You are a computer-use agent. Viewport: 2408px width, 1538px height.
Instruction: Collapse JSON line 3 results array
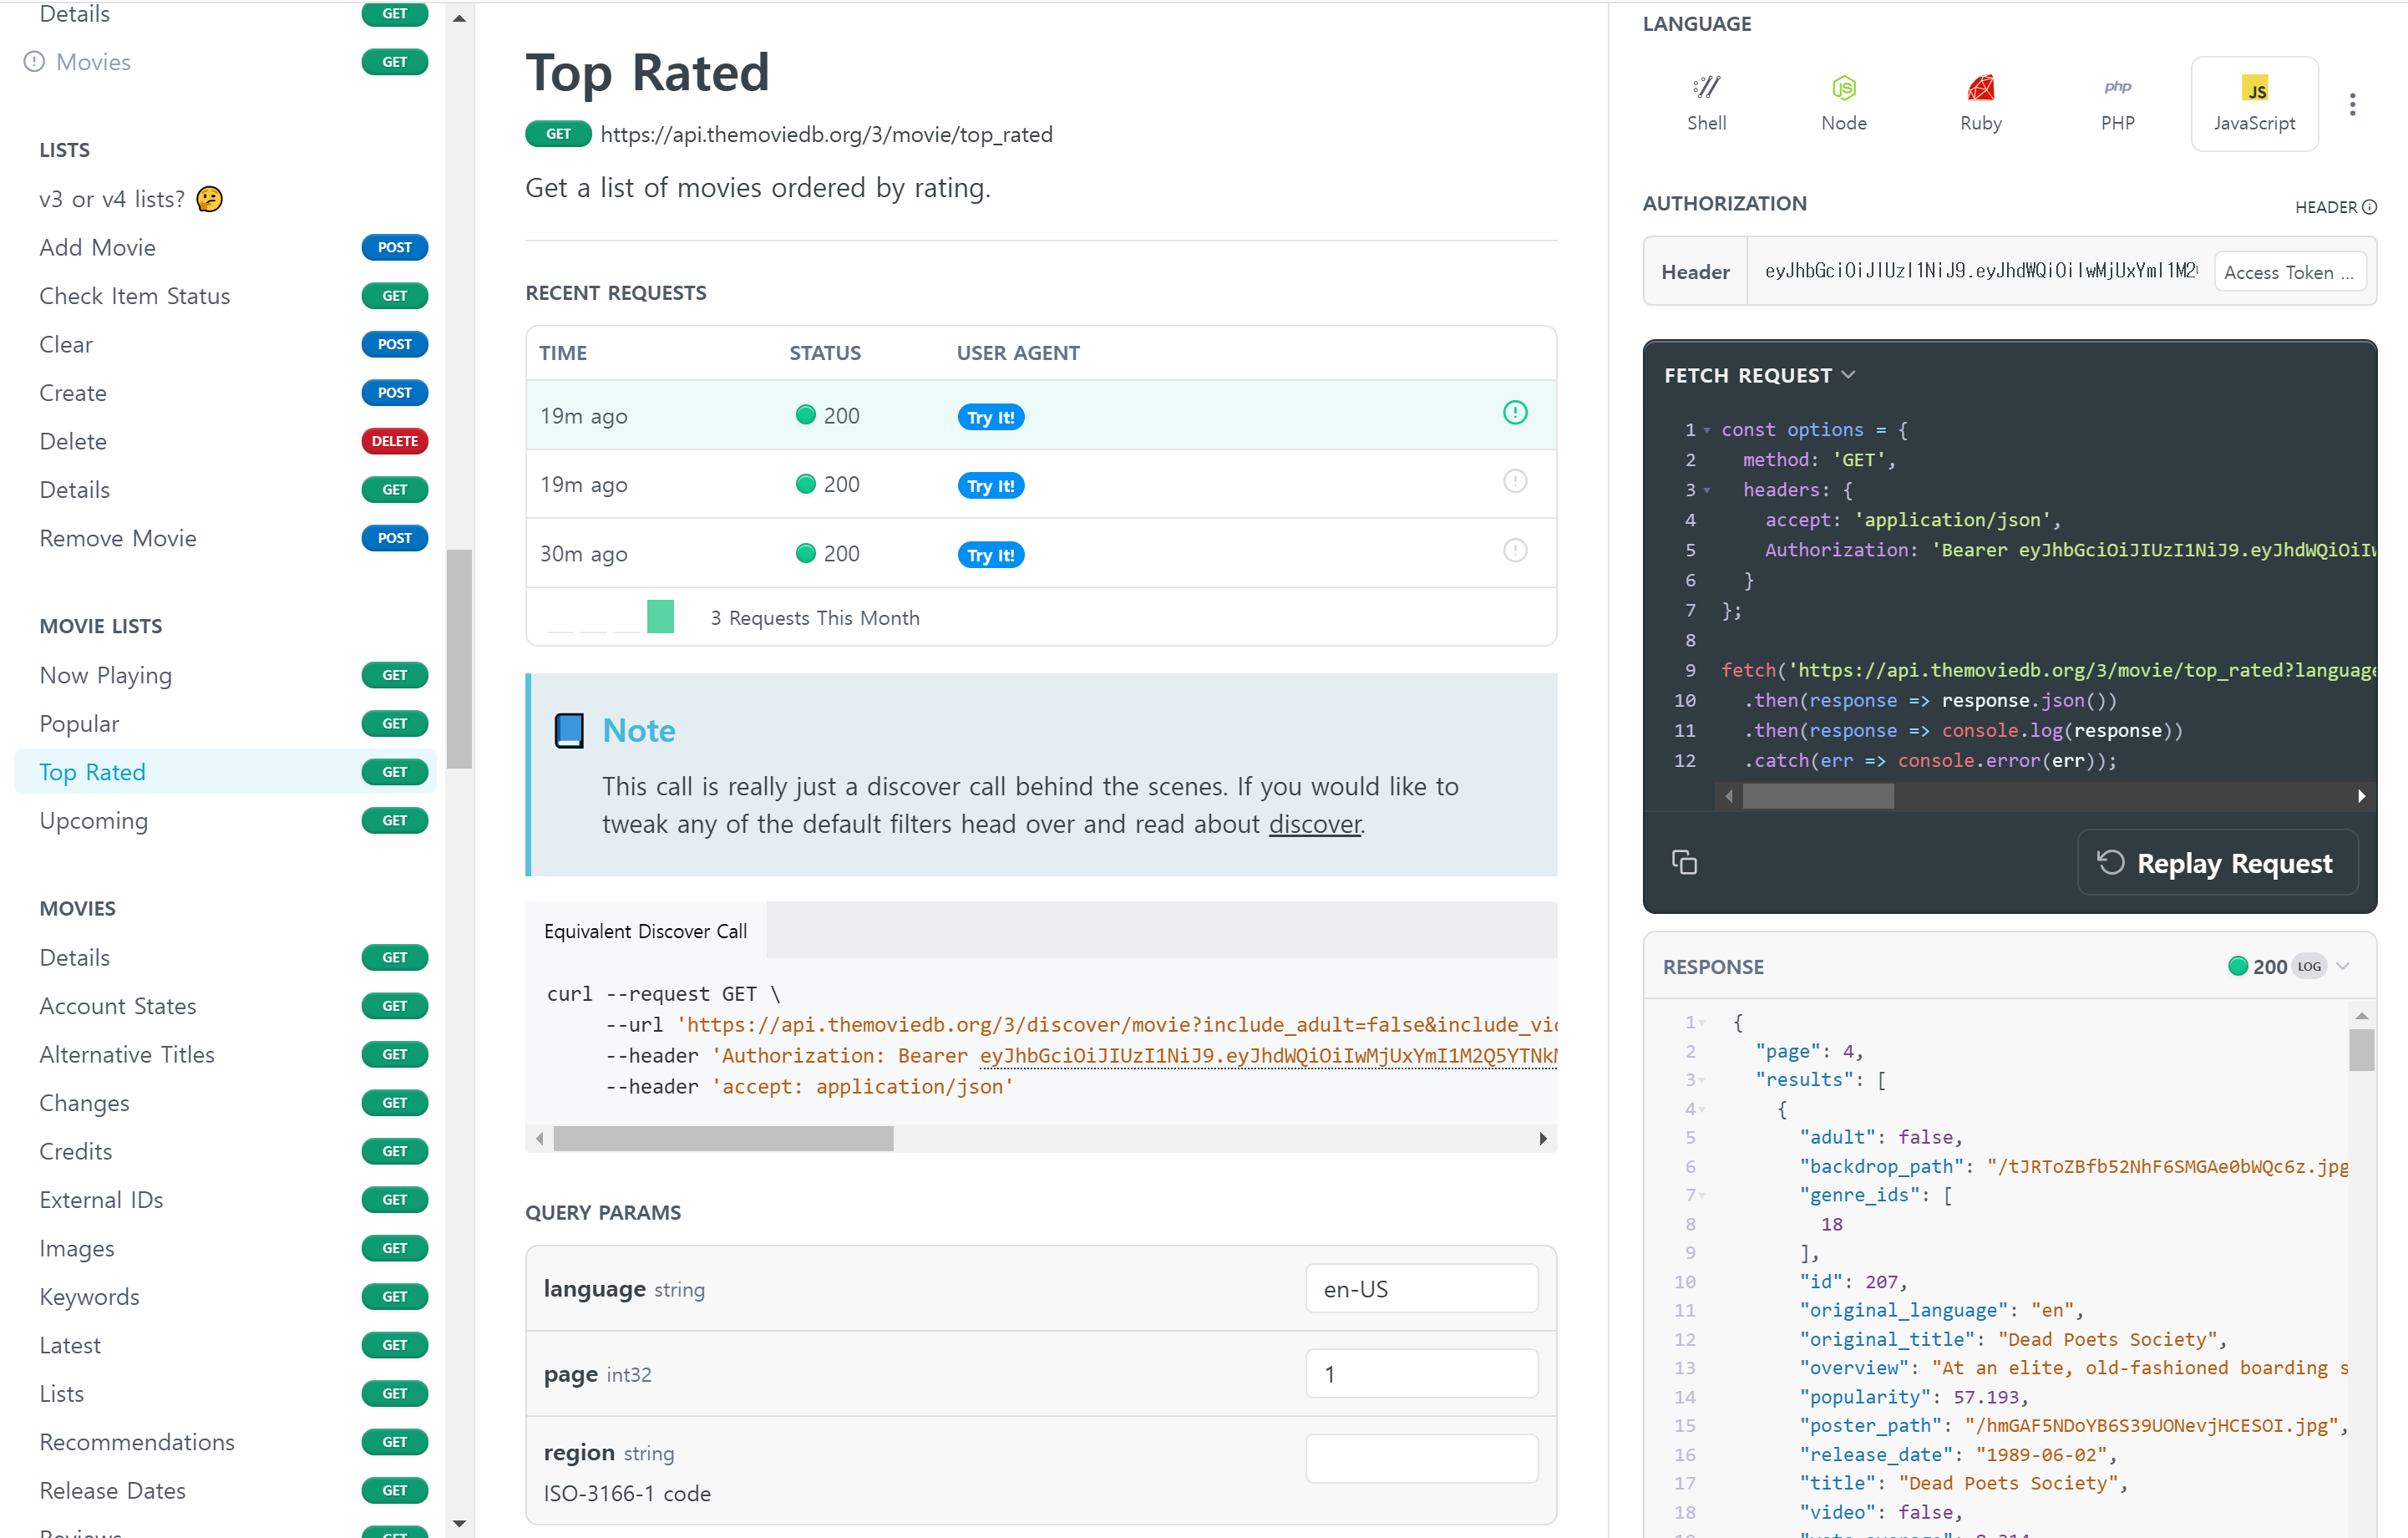coord(1702,1081)
